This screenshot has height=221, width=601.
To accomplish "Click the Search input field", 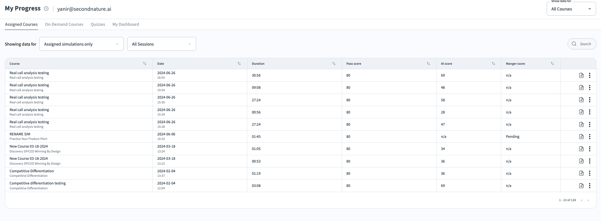I will click(585, 44).
